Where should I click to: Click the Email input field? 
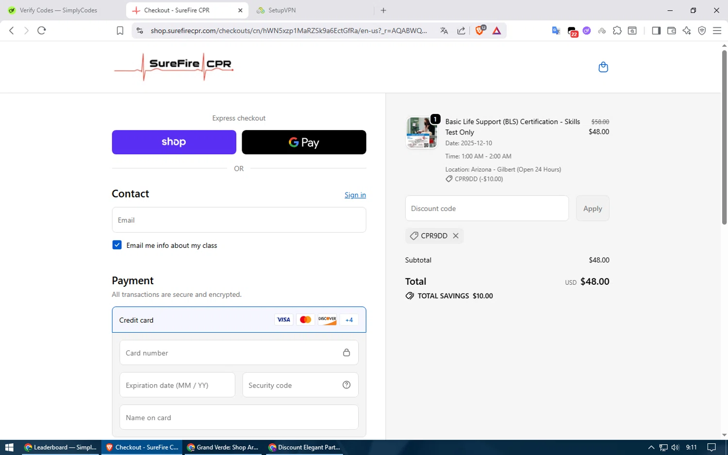point(239,220)
